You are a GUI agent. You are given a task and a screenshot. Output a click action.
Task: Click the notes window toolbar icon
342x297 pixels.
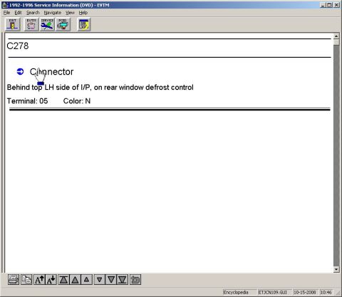coord(84,24)
